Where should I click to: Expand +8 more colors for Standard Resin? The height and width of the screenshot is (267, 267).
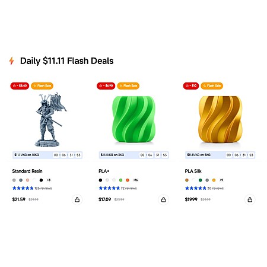tap(49, 180)
